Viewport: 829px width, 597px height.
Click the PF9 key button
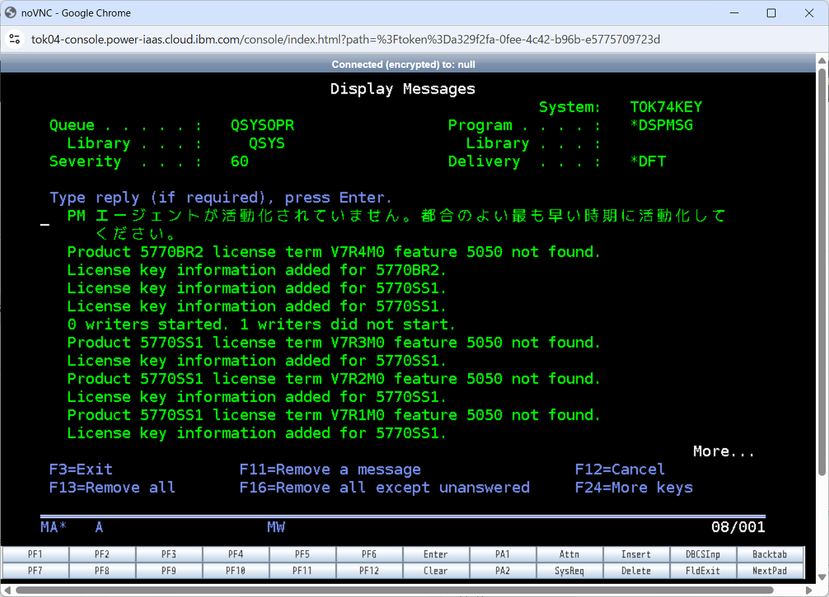pyautogui.click(x=169, y=571)
